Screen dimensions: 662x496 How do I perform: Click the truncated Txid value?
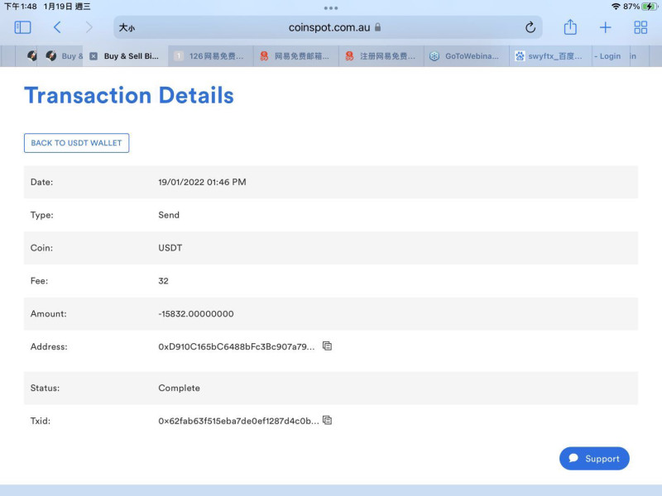pyautogui.click(x=237, y=421)
